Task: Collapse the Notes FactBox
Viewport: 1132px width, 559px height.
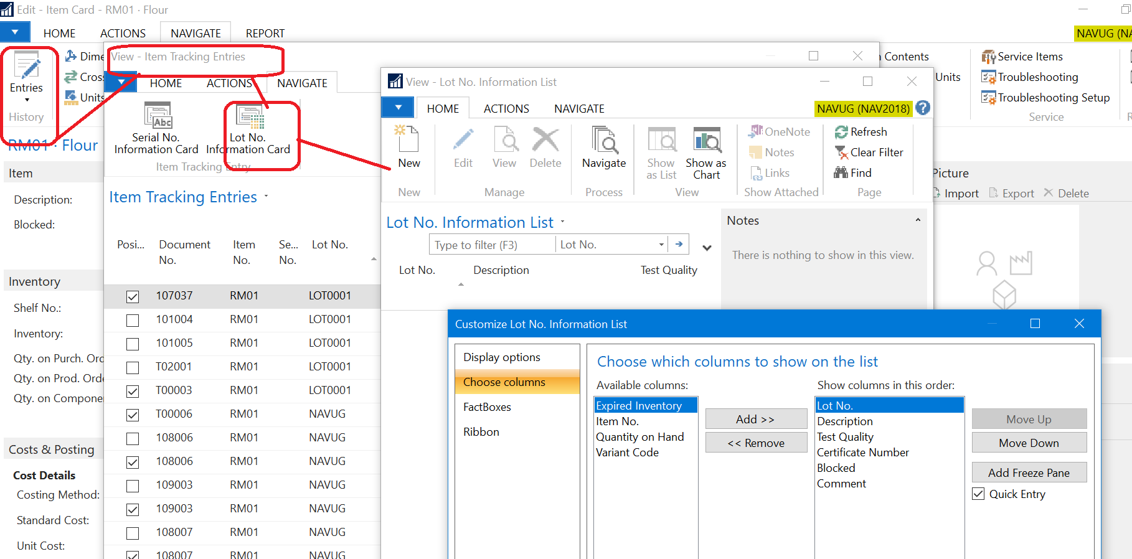Action: (918, 220)
